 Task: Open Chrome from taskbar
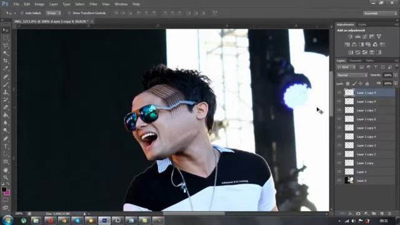(x=64, y=221)
